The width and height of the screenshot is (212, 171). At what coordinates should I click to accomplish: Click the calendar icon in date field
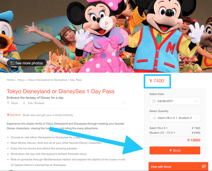[x=154, y=101]
